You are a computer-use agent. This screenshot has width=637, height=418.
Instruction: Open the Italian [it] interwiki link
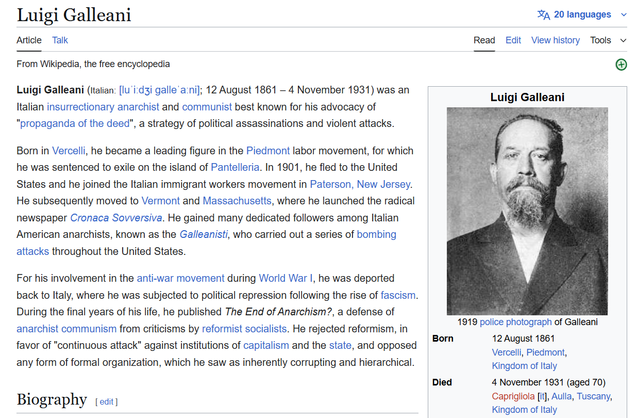pyautogui.click(x=542, y=396)
